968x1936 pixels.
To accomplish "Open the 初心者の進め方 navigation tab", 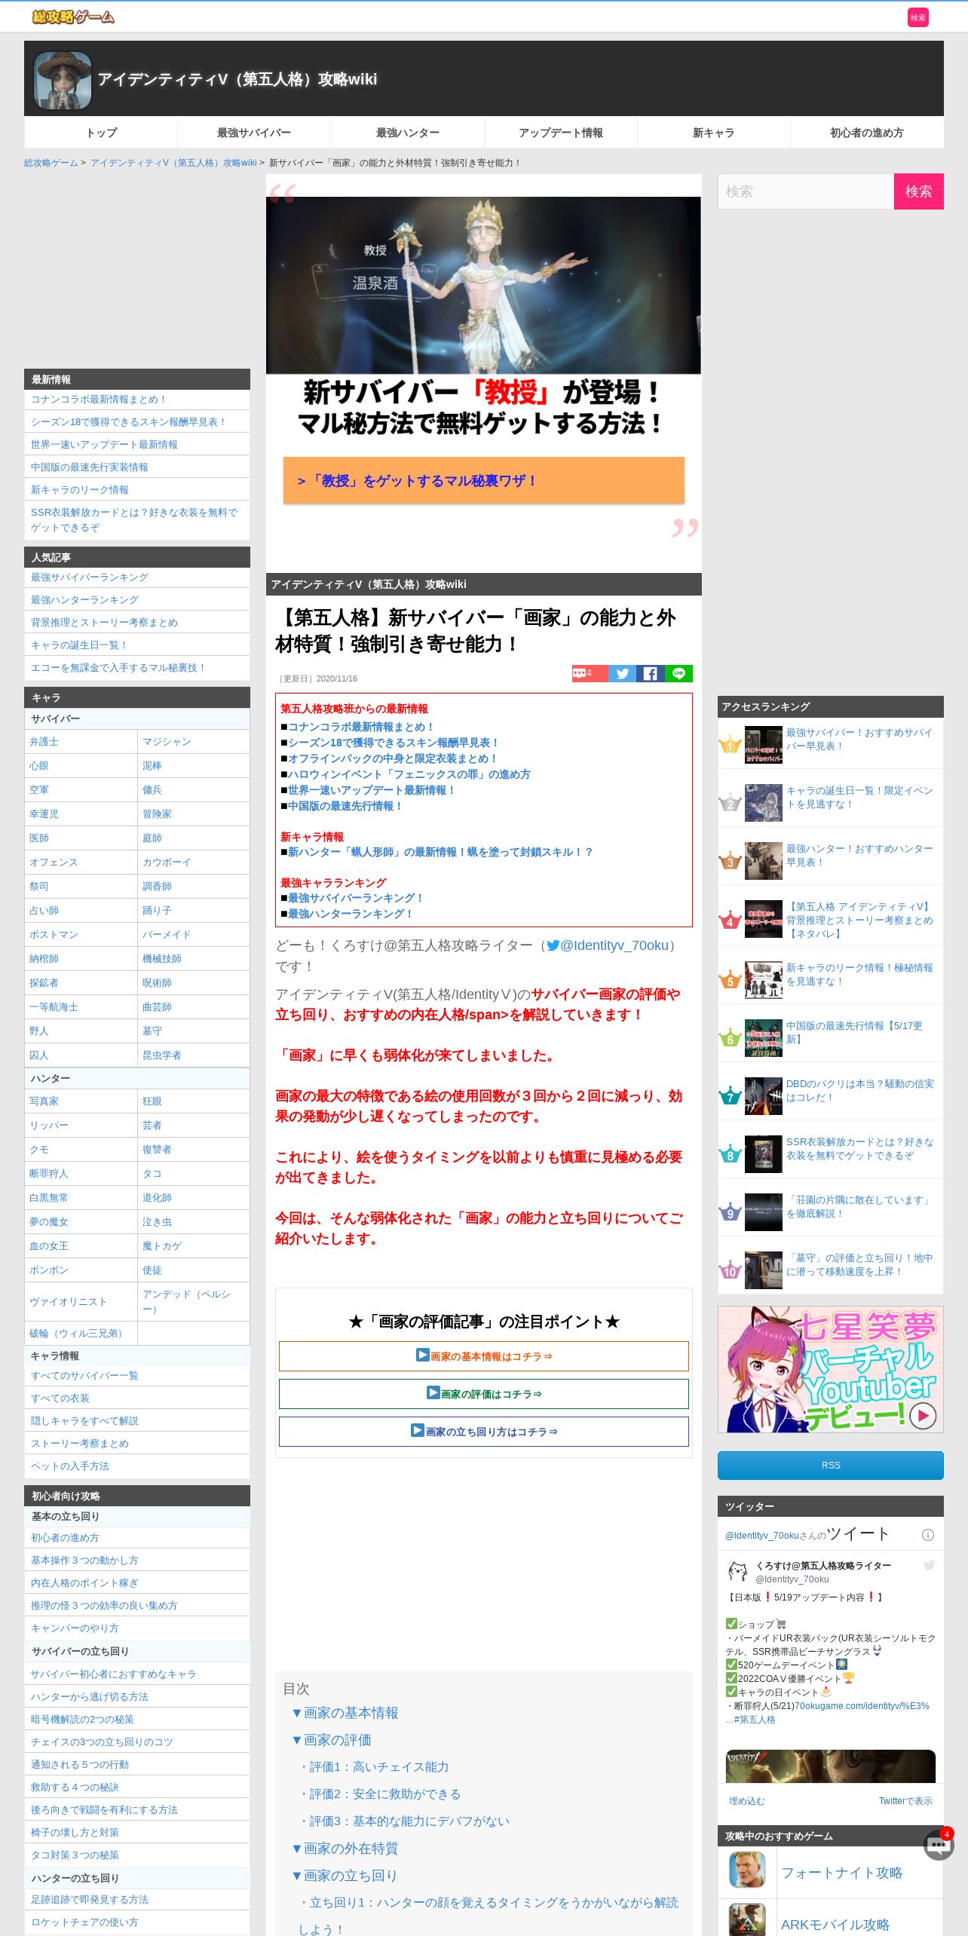I will tap(866, 133).
